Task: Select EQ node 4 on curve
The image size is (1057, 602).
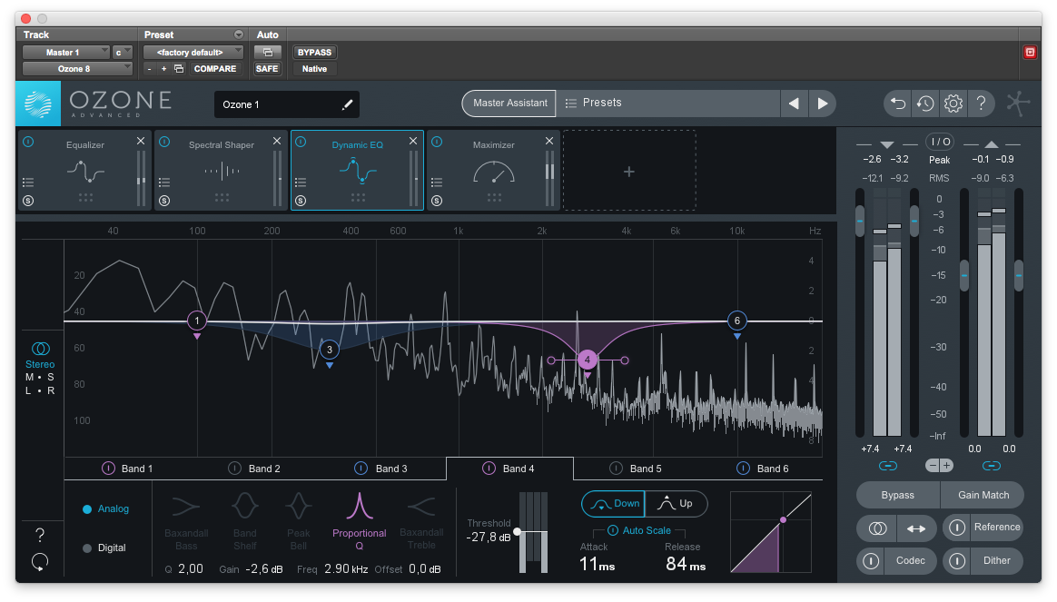Action: [x=588, y=360]
